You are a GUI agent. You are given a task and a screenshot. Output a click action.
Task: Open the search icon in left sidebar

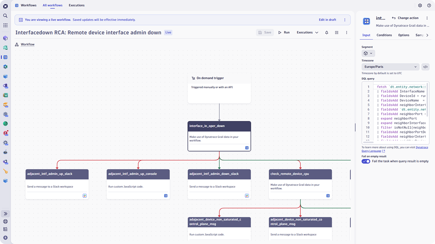point(5,16)
